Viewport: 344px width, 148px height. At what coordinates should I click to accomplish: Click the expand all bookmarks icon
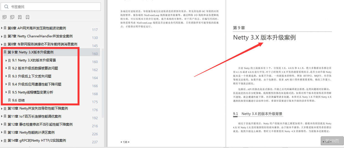(4, 17)
